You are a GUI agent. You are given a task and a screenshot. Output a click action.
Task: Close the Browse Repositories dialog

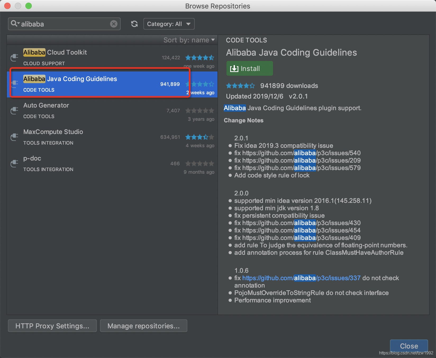tap(409, 346)
